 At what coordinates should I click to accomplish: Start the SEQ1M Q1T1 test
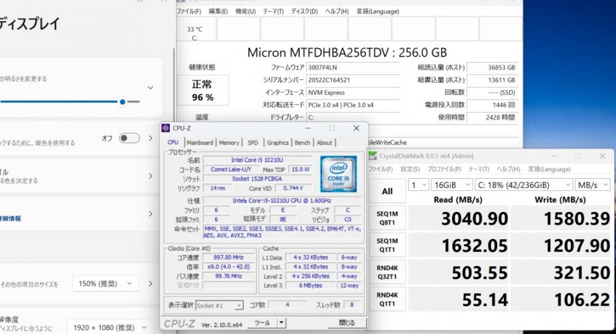387,245
